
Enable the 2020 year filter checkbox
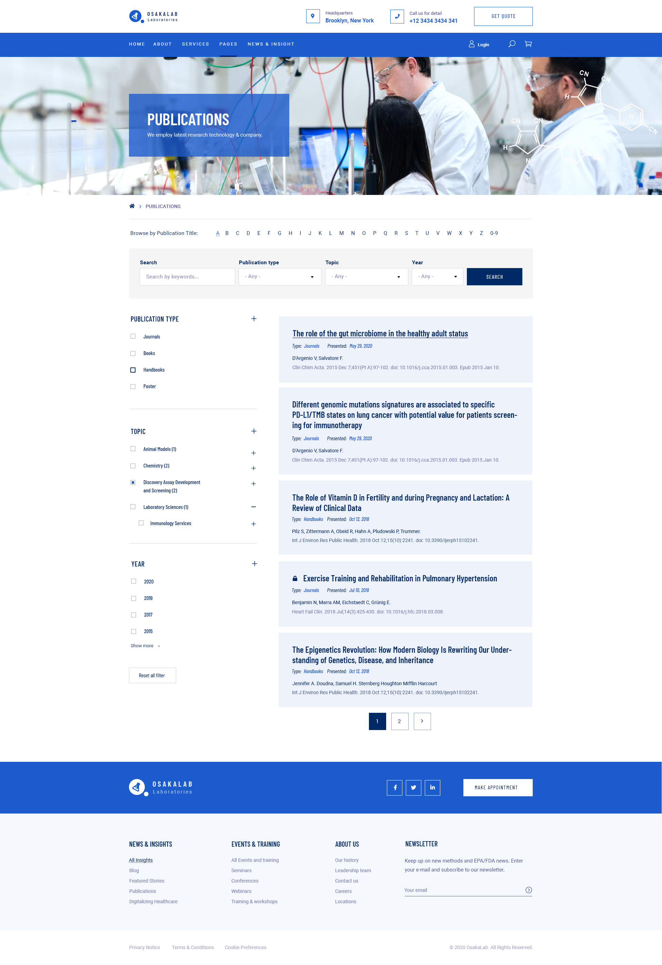134,581
